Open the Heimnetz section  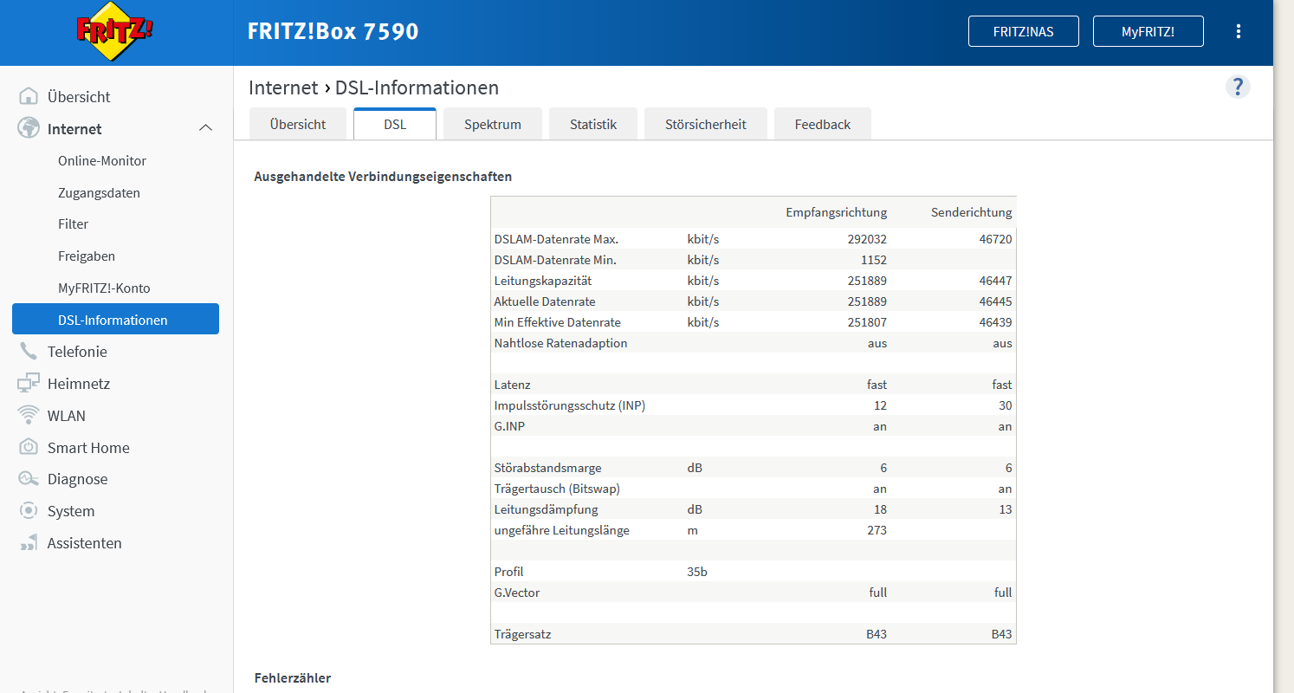click(79, 384)
